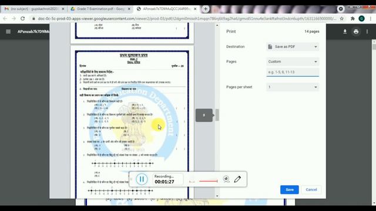Open the PDF viewer hamburger menu

tap(8, 32)
